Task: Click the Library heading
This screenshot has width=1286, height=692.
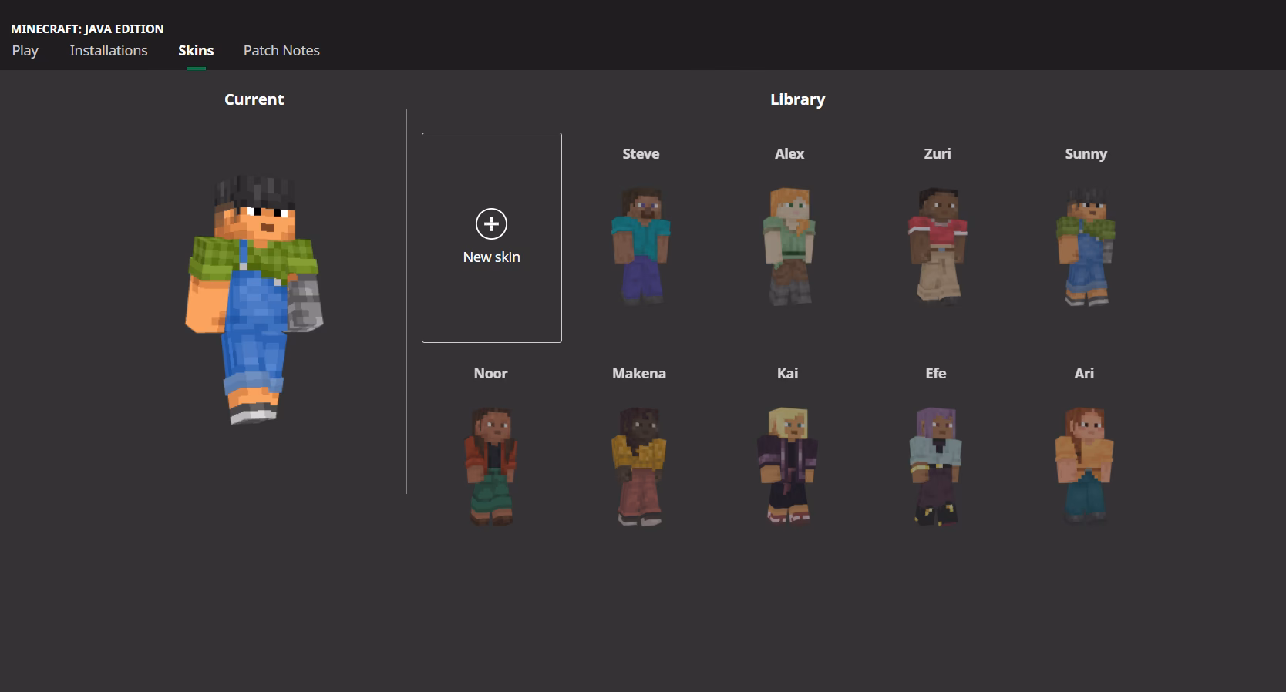Action: (797, 99)
